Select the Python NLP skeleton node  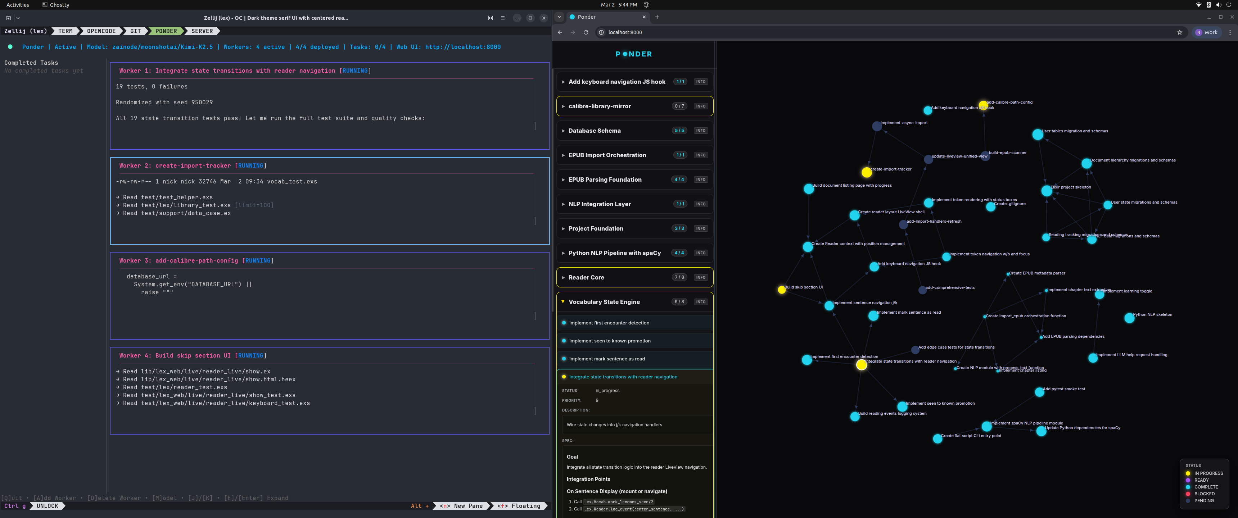1129,318
